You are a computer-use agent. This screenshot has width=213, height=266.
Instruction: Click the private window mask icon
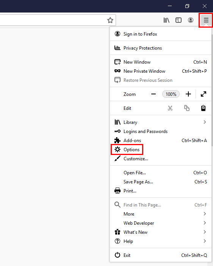(x=117, y=71)
